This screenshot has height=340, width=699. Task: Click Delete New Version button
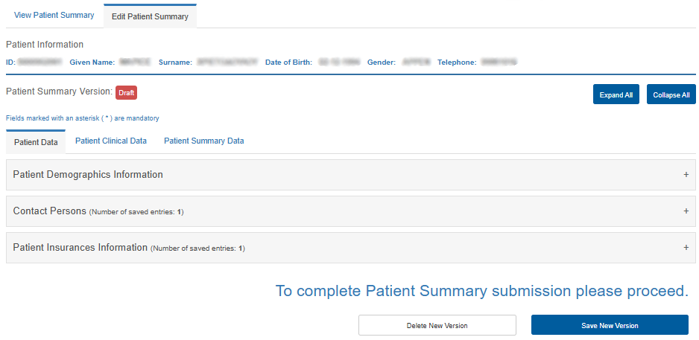(x=437, y=325)
